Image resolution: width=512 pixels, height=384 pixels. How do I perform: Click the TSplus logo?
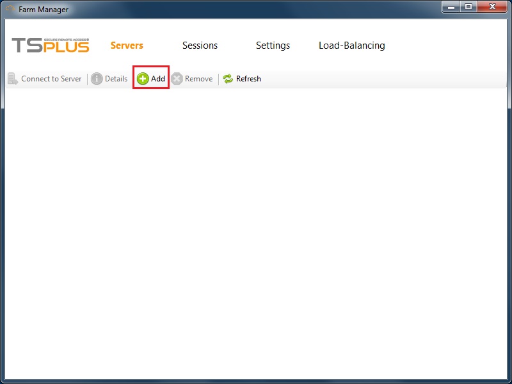click(51, 46)
